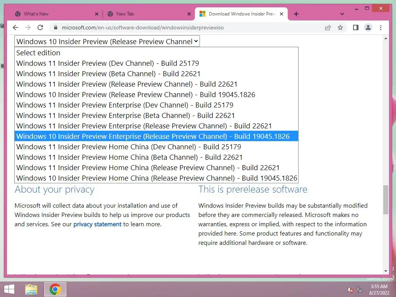Open a new tab with plus button
396x297 pixels.
296,14
